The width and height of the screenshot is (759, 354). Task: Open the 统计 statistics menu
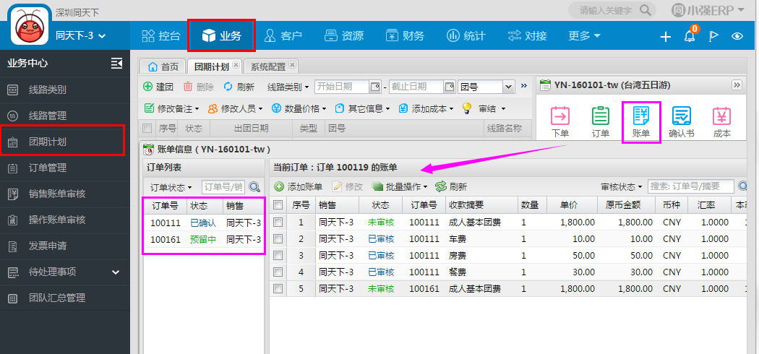click(x=466, y=36)
